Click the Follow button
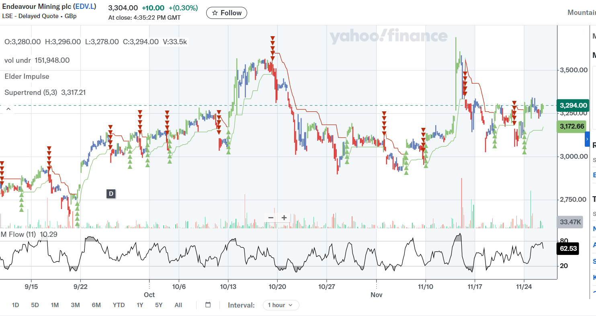 226,13
